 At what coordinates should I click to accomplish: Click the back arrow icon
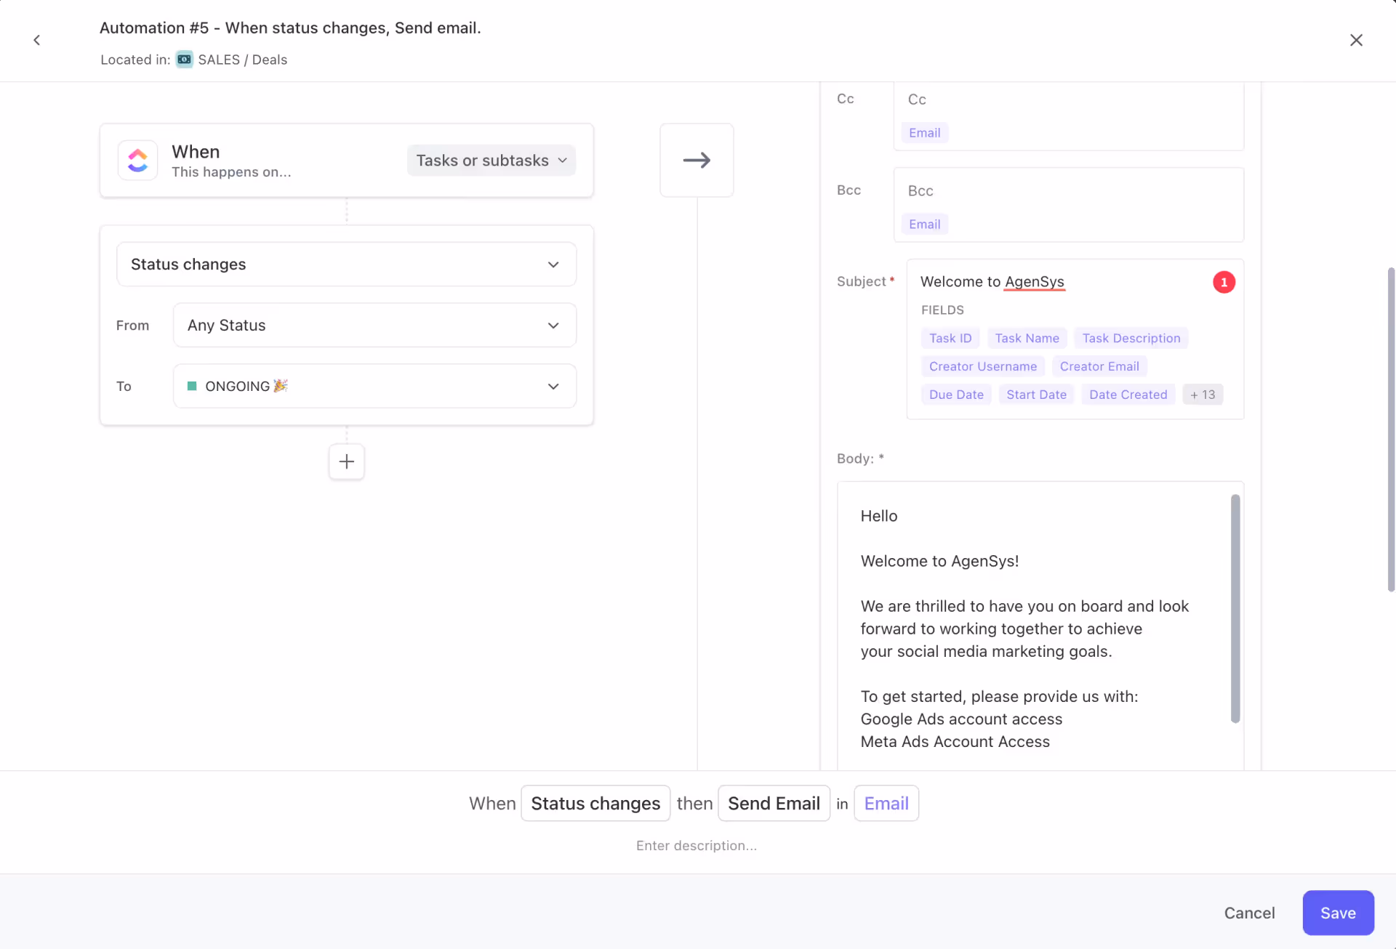click(x=37, y=40)
